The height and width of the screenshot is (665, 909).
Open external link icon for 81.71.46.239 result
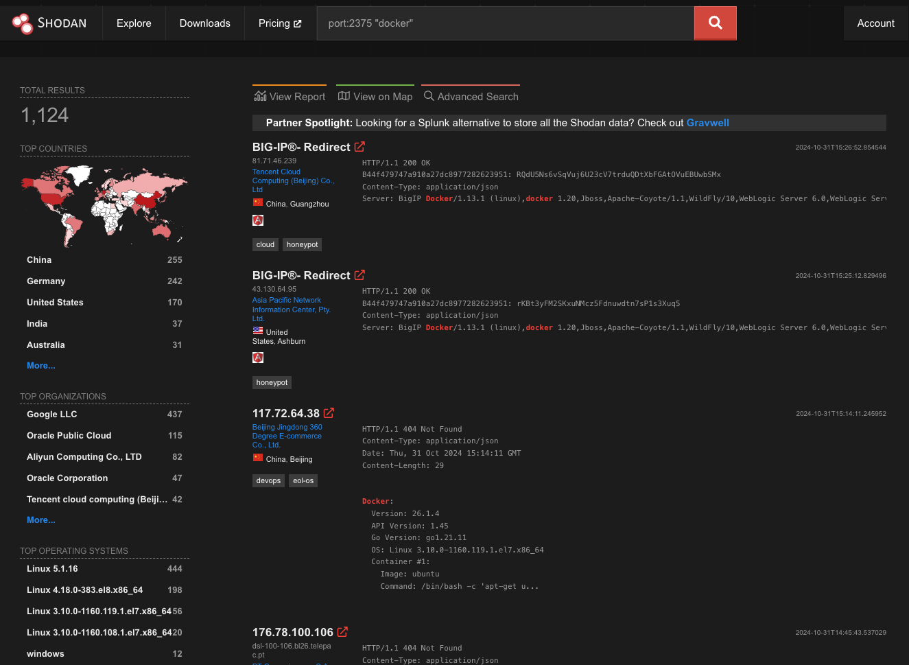click(359, 147)
